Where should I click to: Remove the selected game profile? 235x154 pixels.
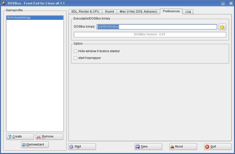click(x=49, y=137)
